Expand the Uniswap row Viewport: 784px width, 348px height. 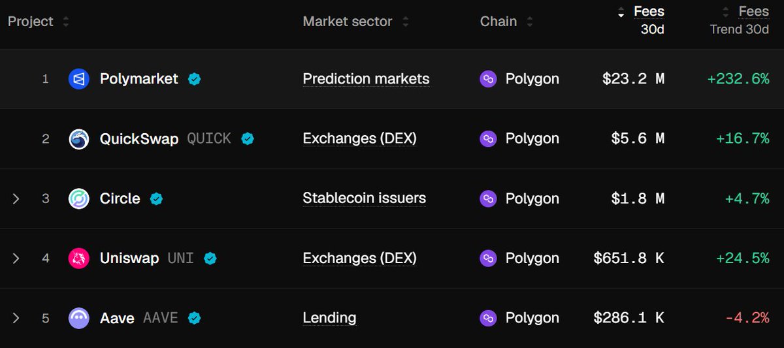point(16,259)
